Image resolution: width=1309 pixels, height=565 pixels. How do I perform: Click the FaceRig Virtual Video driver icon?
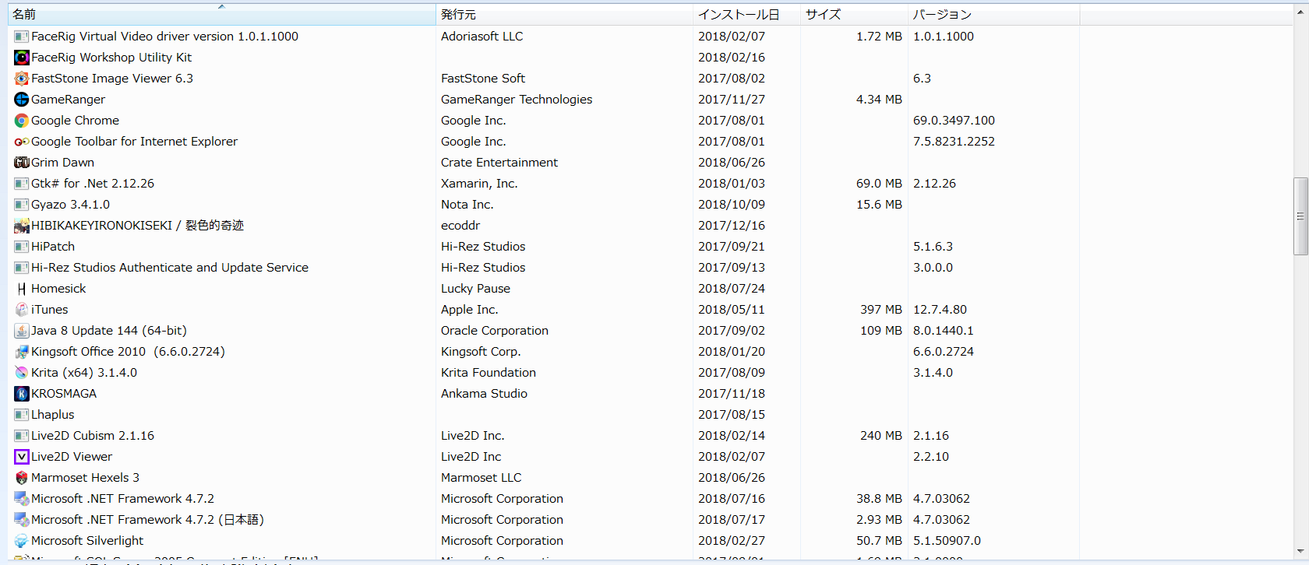(x=22, y=37)
